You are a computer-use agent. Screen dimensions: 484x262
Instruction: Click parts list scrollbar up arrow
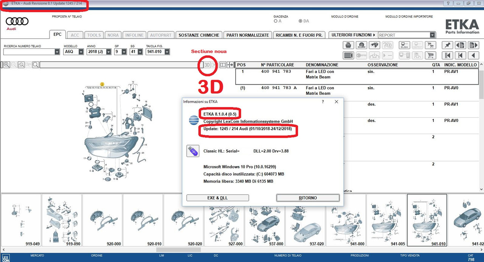pos(481,65)
